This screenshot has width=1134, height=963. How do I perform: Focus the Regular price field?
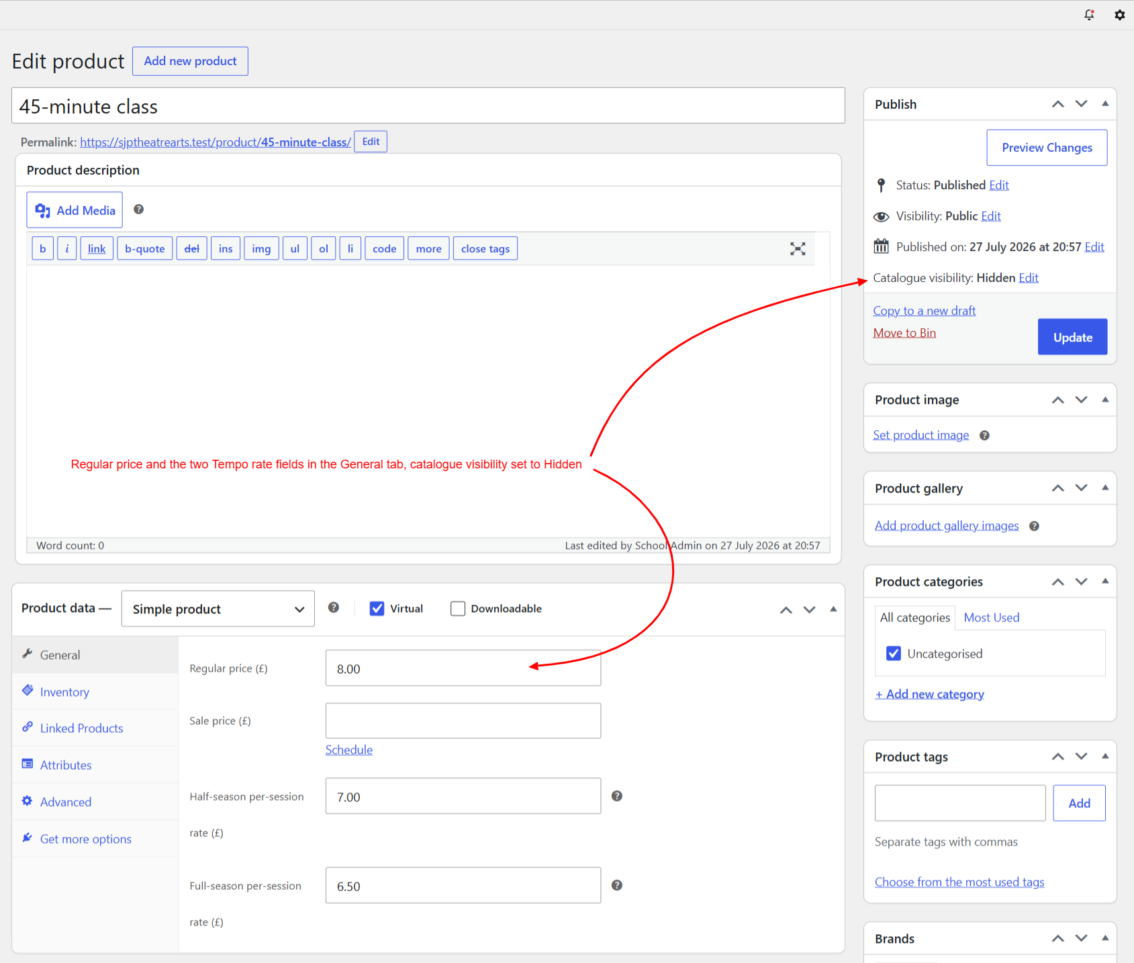pos(463,668)
